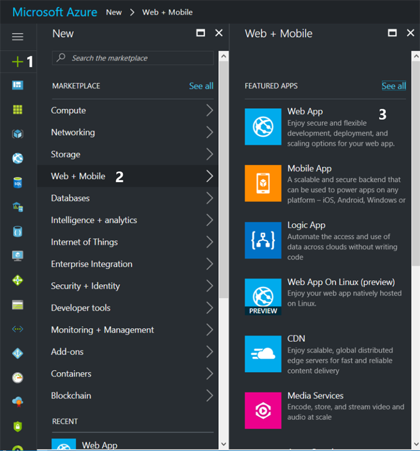Image resolution: width=420 pixels, height=451 pixels.
Task: Select Web + Mobile marketplace category
Action: tap(127, 176)
